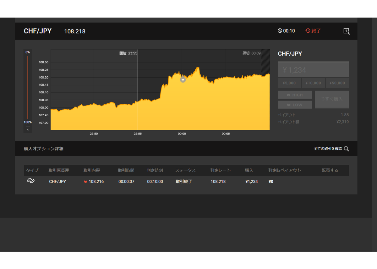Image resolution: width=377 pixels, height=269 pixels.
Task: Click the ¥ 1,234 amount input field
Action: click(x=313, y=69)
